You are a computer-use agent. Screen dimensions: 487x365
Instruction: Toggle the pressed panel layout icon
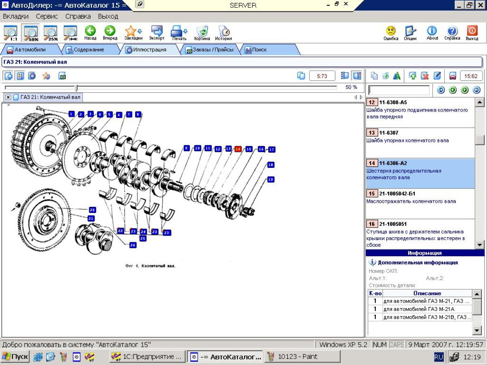[357, 75]
